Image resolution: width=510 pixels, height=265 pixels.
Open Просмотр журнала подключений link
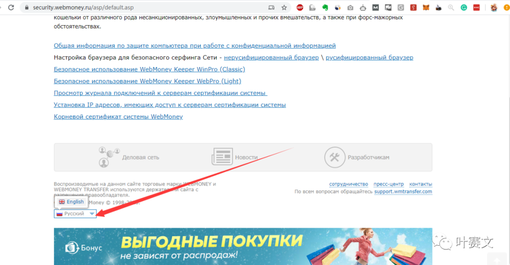tap(161, 93)
